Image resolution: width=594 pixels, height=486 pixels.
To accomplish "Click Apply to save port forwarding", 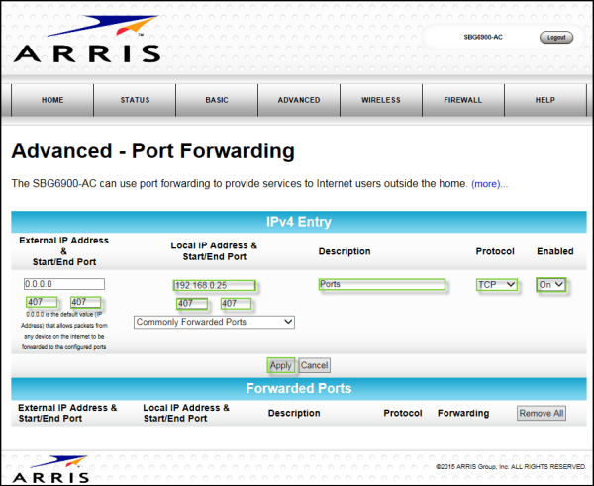I will [x=280, y=365].
